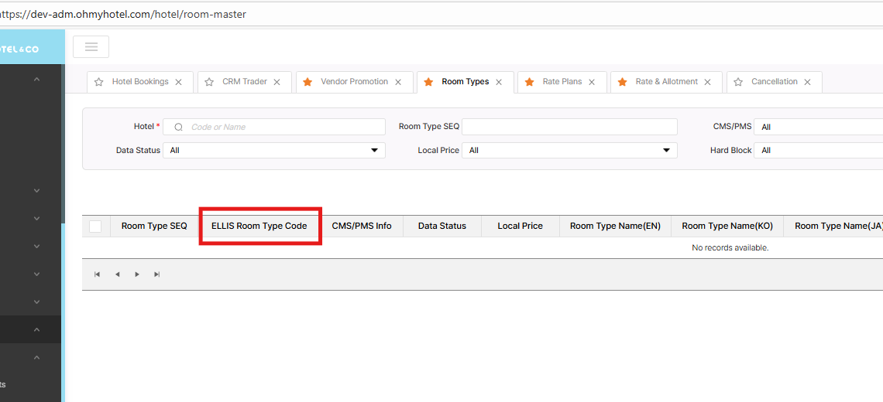Click the Room Type SEQ input field
The height and width of the screenshot is (402, 883).
569,127
